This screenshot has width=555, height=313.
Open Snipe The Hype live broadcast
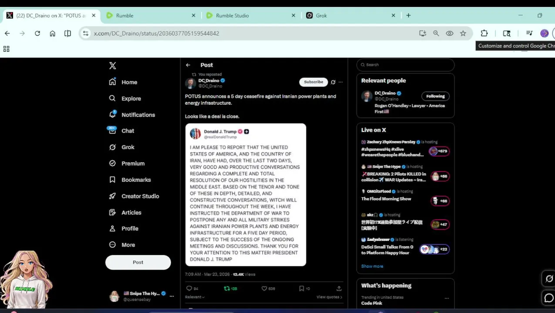point(405,173)
